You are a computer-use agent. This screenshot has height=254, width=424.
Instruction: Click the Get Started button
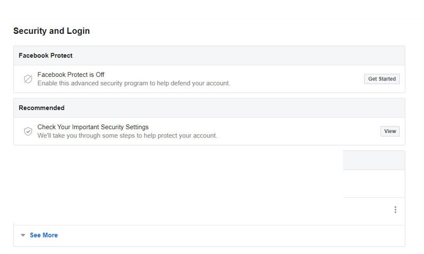tap(382, 79)
